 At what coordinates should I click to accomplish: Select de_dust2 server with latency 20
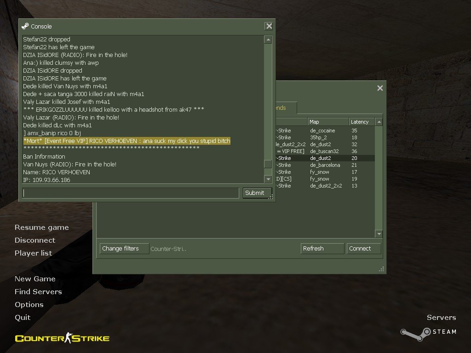(x=325, y=158)
